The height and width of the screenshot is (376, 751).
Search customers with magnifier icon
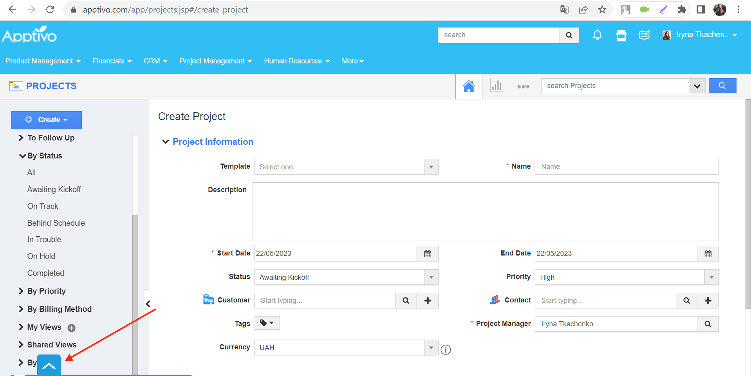[x=406, y=300]
